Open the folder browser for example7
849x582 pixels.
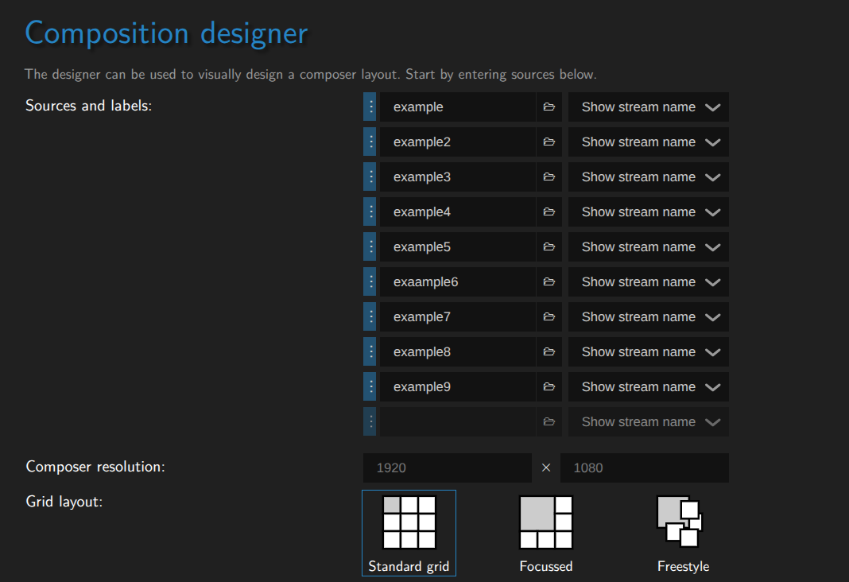point(549,316)
